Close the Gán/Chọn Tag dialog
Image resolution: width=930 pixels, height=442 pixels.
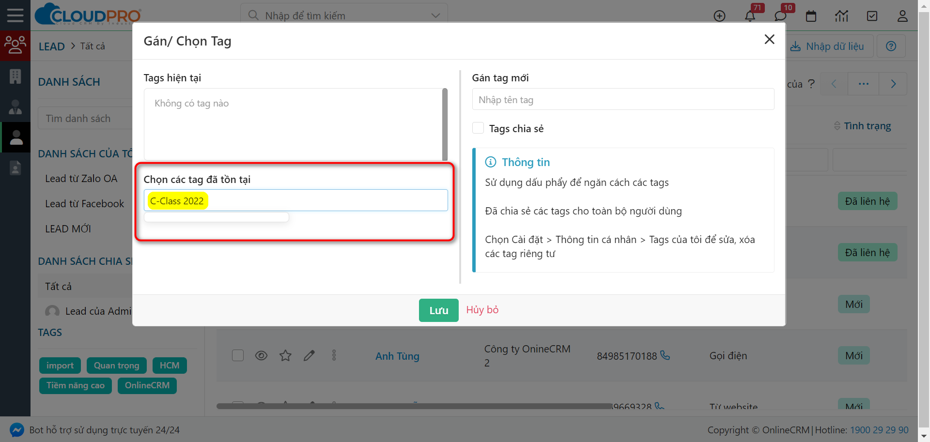[x=769, y=39]
